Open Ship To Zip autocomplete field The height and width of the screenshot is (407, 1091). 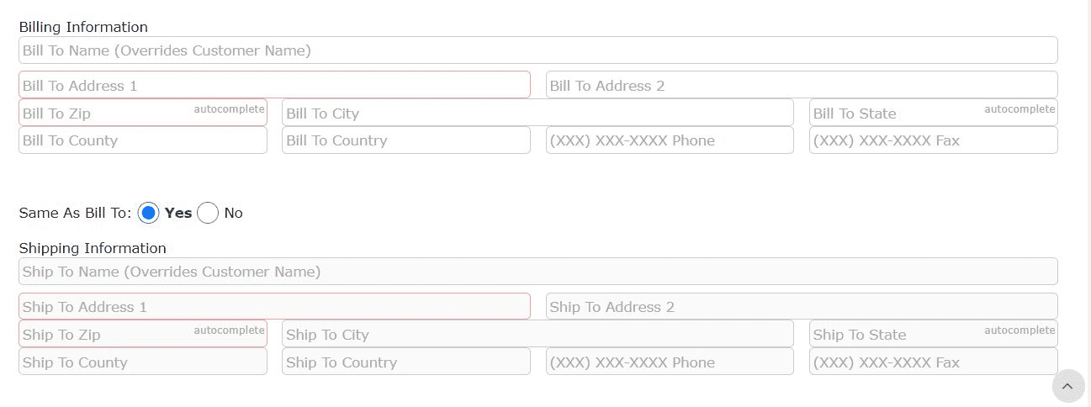pyautogui.click(x=143, y=334)
